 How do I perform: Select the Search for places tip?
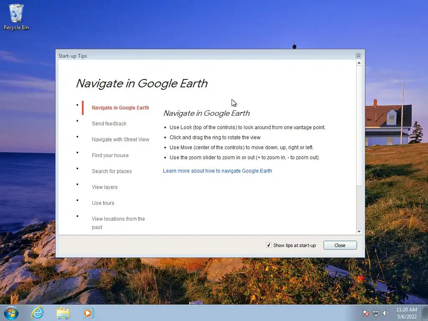click(x=112, y=171)
